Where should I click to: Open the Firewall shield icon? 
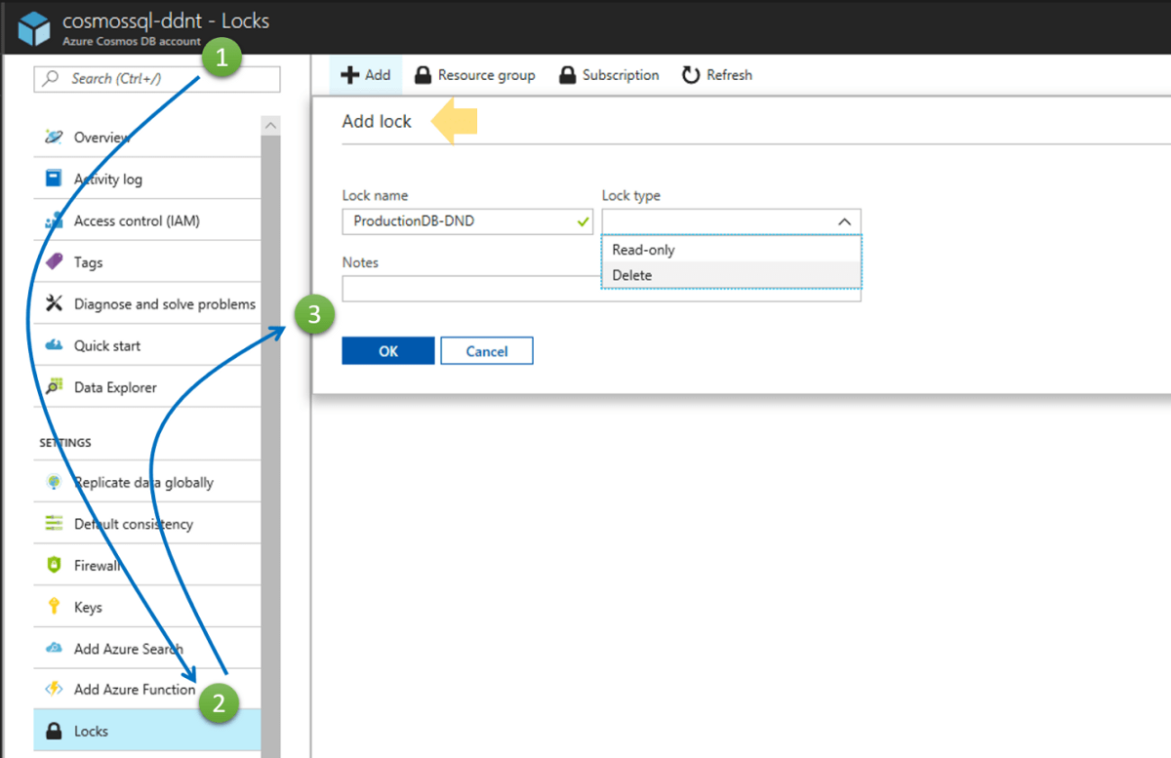pyautogui.click(x=55, y=564)
